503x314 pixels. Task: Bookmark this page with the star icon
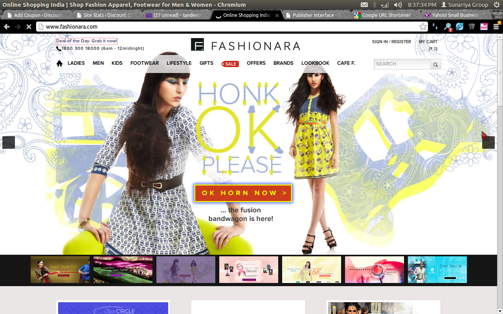click(x=423, y=27)
